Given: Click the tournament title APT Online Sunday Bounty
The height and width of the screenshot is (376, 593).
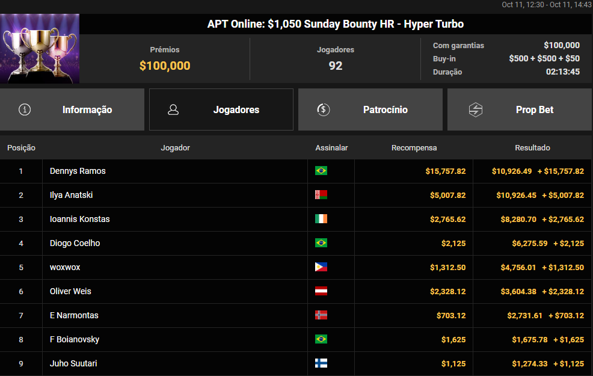Looking at the screenshot, I should point(336,24).
